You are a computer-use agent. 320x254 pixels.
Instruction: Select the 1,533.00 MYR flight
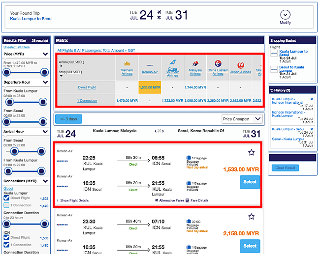pyautogui.click(x=250, y=182)
